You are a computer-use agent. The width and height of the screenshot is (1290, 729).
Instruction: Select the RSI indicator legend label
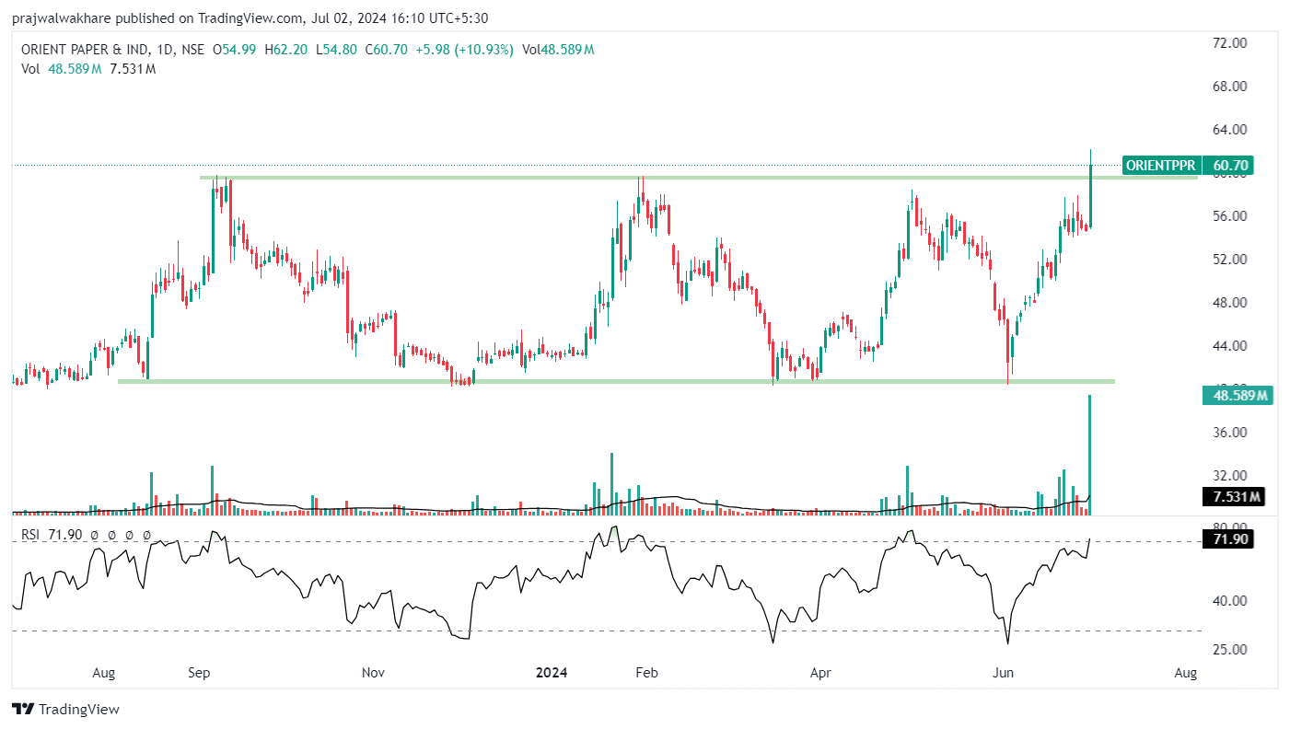coord(31,535)
